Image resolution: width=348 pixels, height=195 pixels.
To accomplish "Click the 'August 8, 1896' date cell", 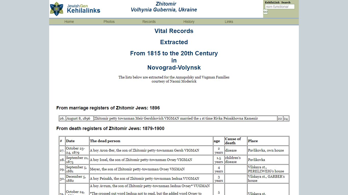I will (x=79, y=118).
